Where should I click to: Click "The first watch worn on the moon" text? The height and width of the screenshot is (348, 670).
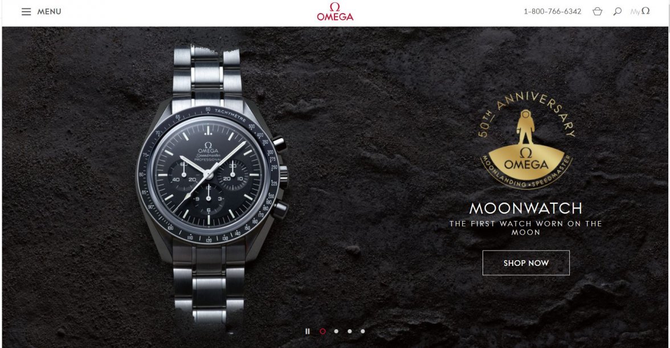pyautogui.click(x=526, y=228)
